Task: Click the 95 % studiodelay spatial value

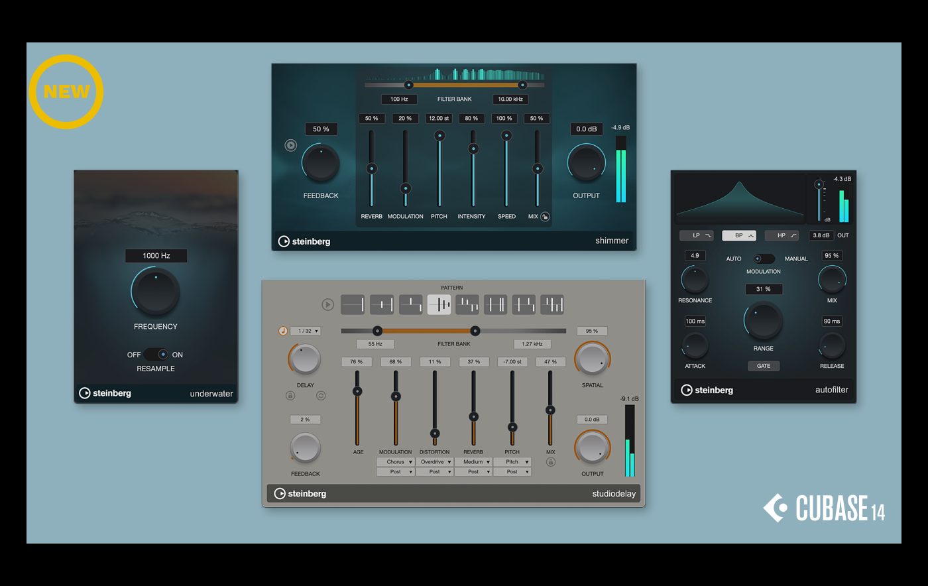Action: tap(592, 331)
